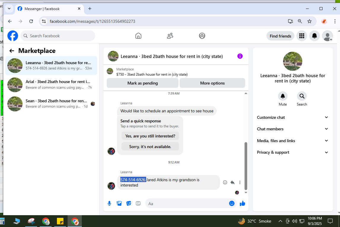The image size is (340, 227).
Task: Open the browser zoom icon
Action: click(x=300, y=21)
